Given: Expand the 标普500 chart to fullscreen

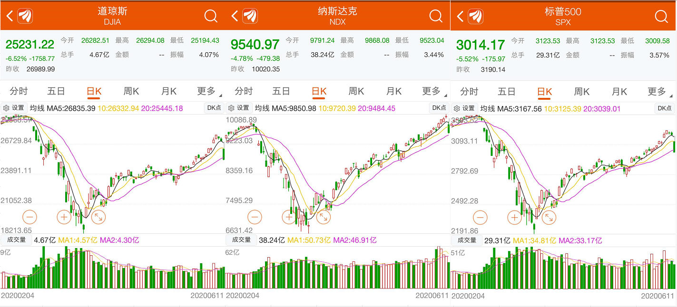Looking at the screenshot, I should tap(549, 218).
